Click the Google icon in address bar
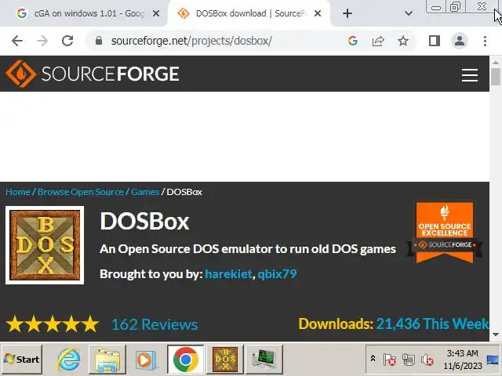The height and width of the screenshot is (376, 502). click(x=353, y=41)
